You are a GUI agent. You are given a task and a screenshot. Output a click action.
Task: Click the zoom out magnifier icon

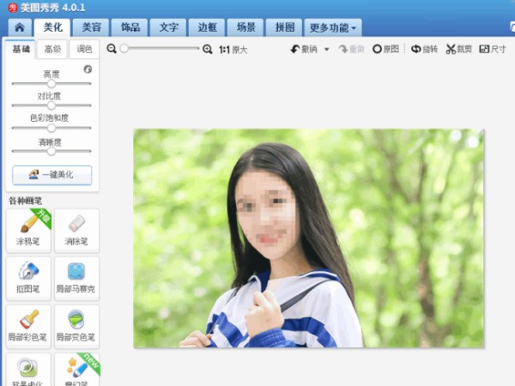pos(112,50)
